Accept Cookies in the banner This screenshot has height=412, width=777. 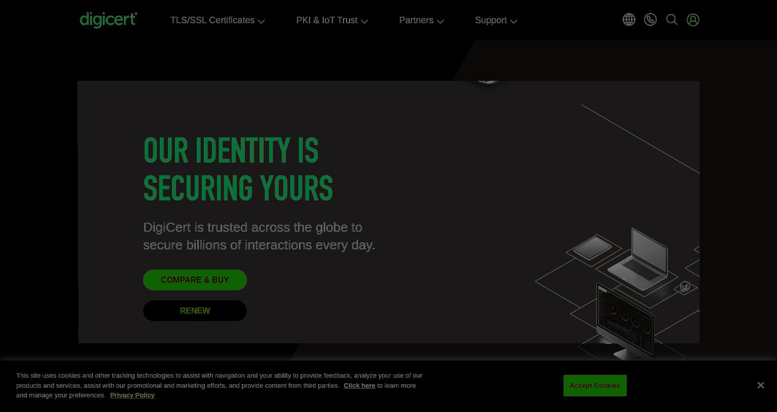coord(595,385)
